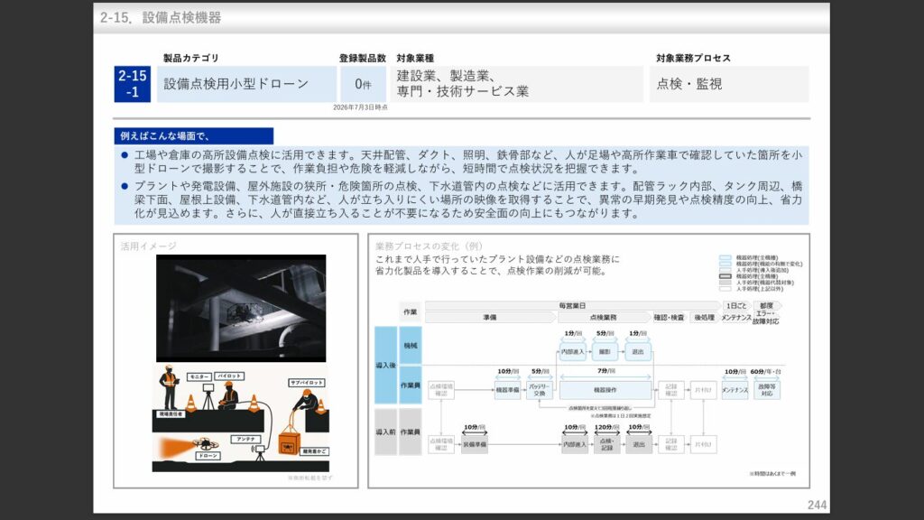Click the 撮影 step in the machine row
The image size is (924, 520).
point(605,351)
